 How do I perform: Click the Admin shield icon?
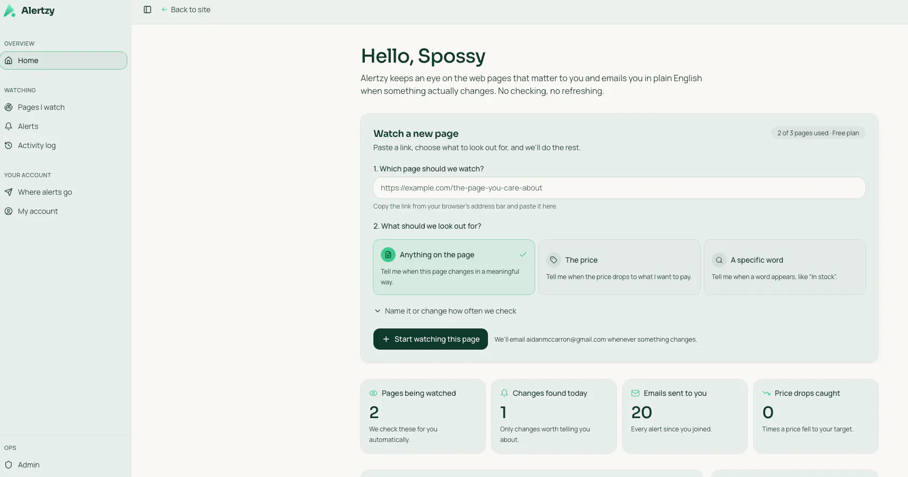8,465
